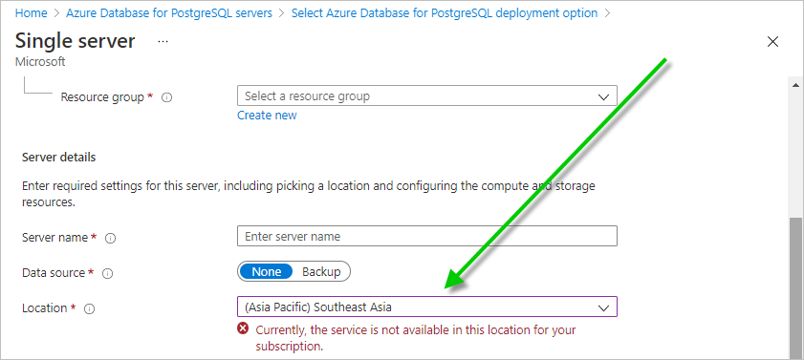Open the ellipsis menu next to Single server
This screenshot has height=360, width=804.
point(163,41)
